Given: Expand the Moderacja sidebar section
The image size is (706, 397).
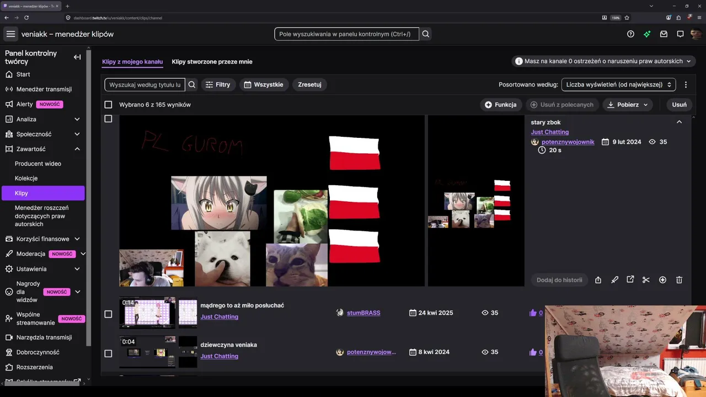Looking at the screenshot, I should (x=83, y=254).
